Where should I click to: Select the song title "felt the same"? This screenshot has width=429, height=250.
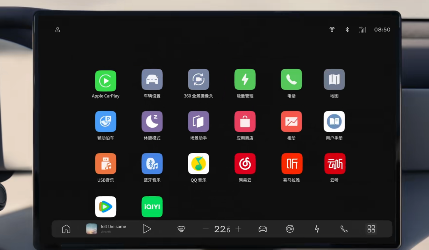point(113,227)
